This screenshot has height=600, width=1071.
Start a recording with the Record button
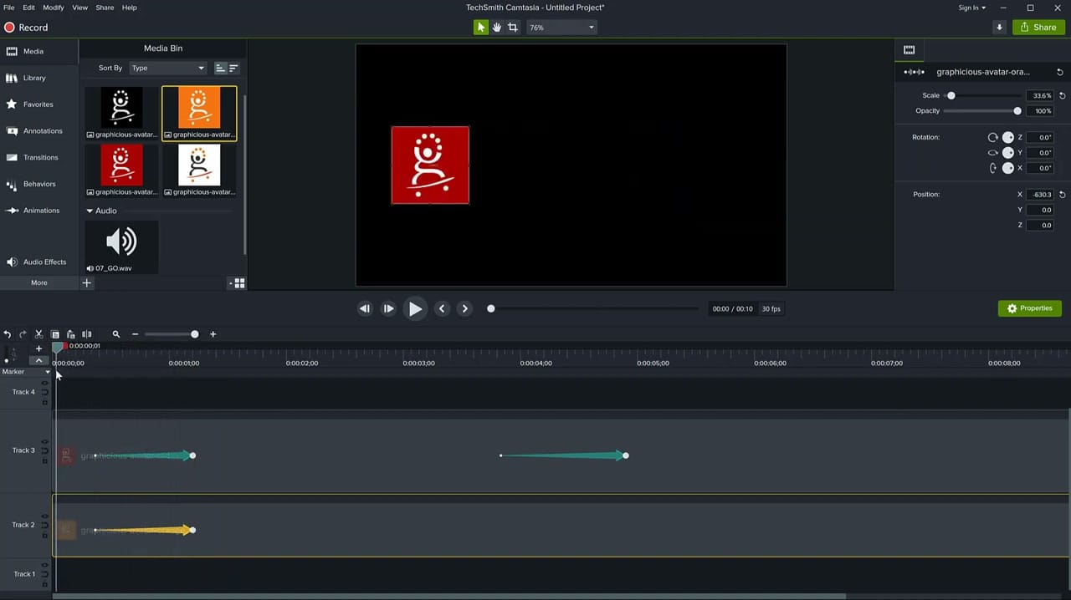pos(25,27)
